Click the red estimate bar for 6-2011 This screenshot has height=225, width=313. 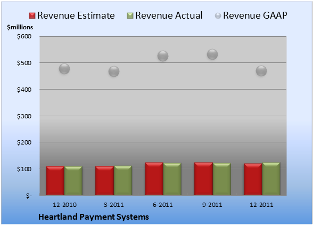154,179
